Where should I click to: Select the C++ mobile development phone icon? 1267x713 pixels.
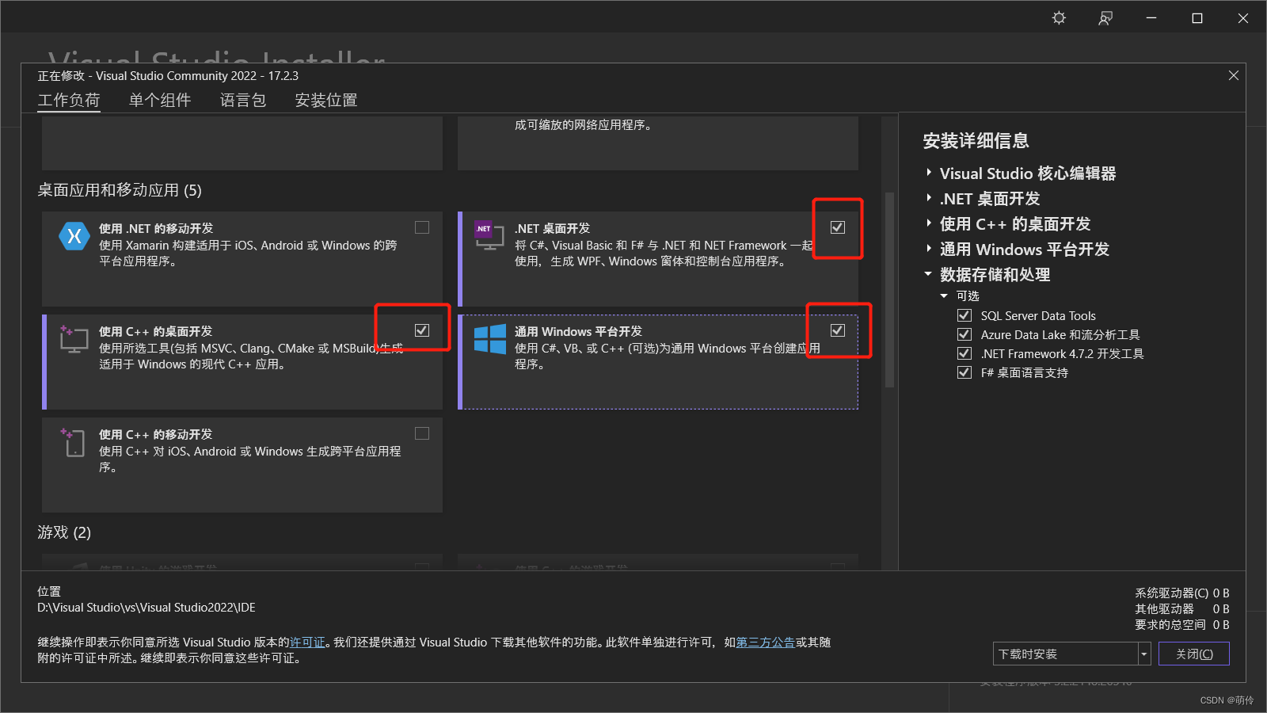coord(74,442)
